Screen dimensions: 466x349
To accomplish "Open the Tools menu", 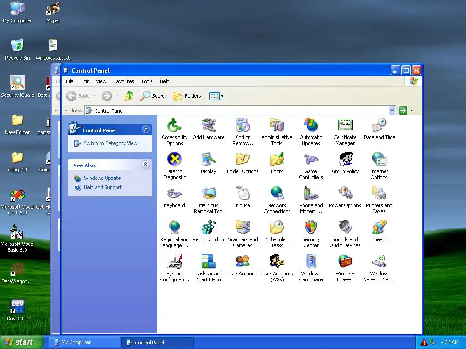I will 147,81.
